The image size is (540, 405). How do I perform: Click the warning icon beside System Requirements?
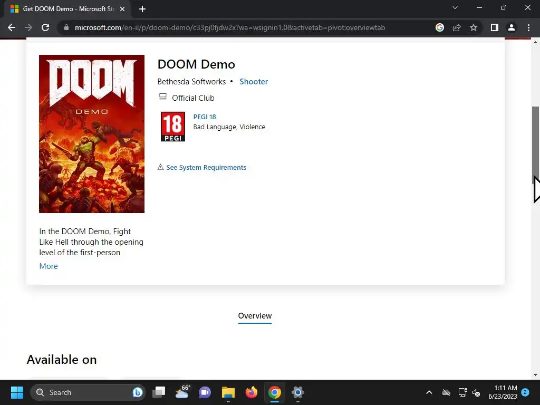click(x=160, y=167)
